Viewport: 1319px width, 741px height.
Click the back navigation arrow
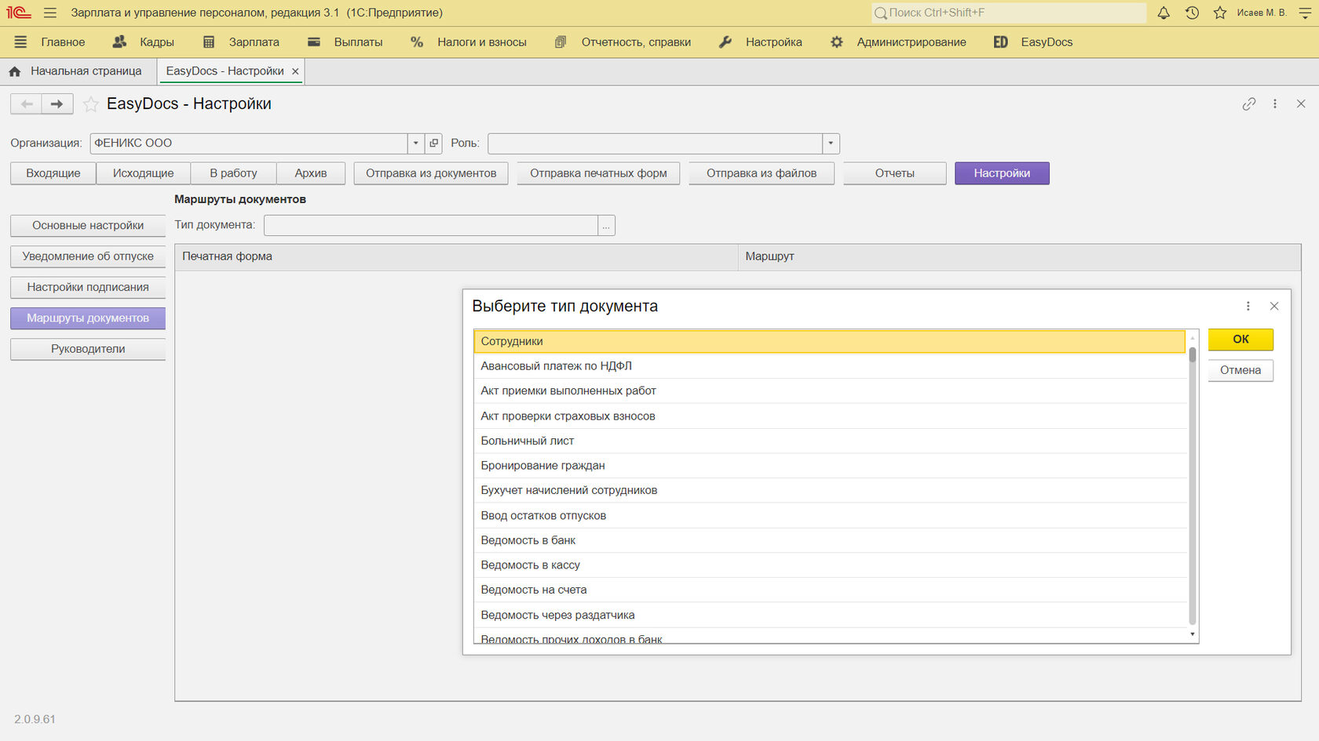(27, 104)
